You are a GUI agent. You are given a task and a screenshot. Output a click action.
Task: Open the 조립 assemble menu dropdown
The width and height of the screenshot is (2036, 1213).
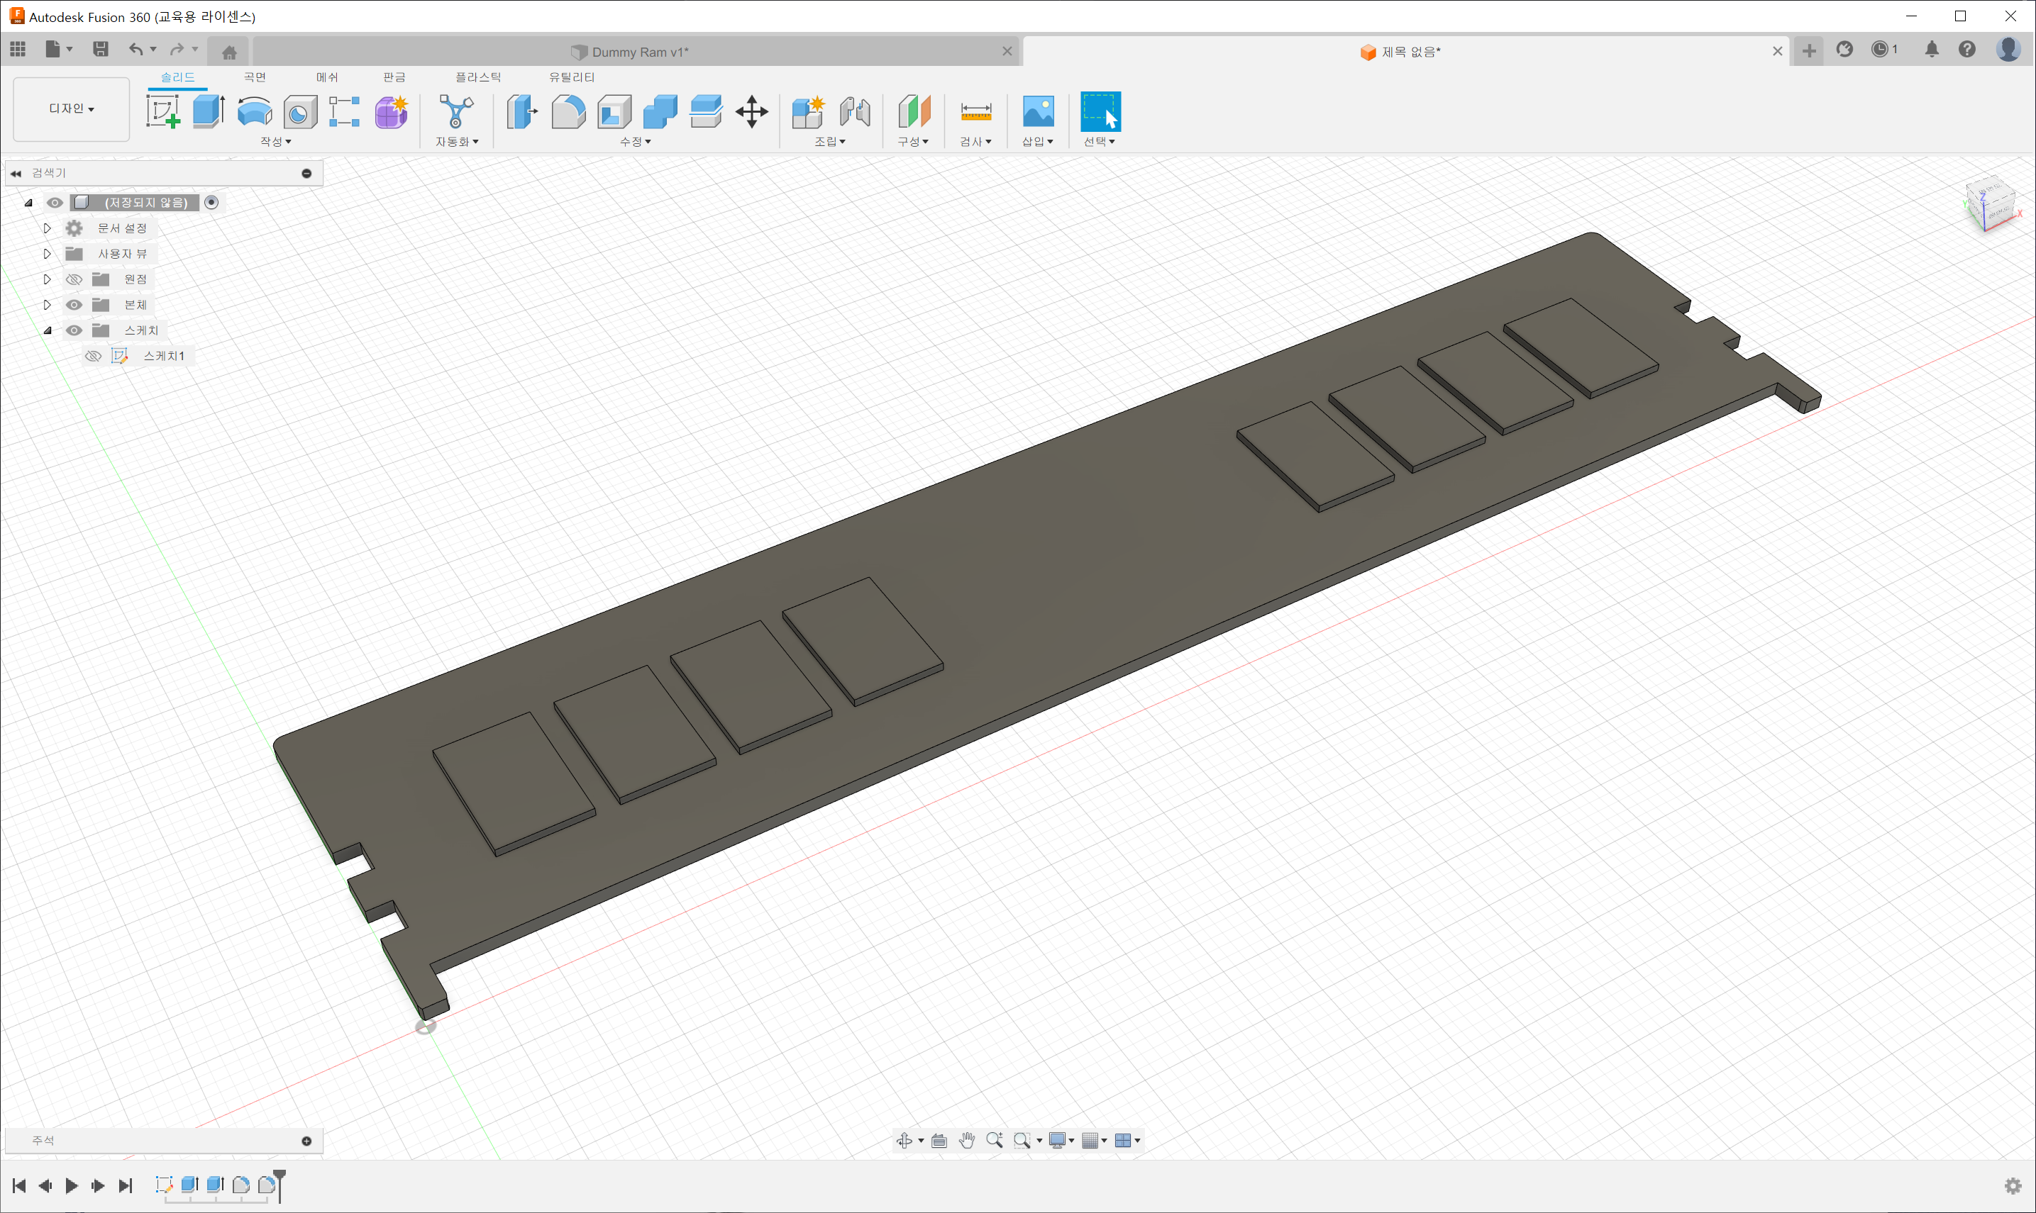pyautogui.click(x=829, y=141)
